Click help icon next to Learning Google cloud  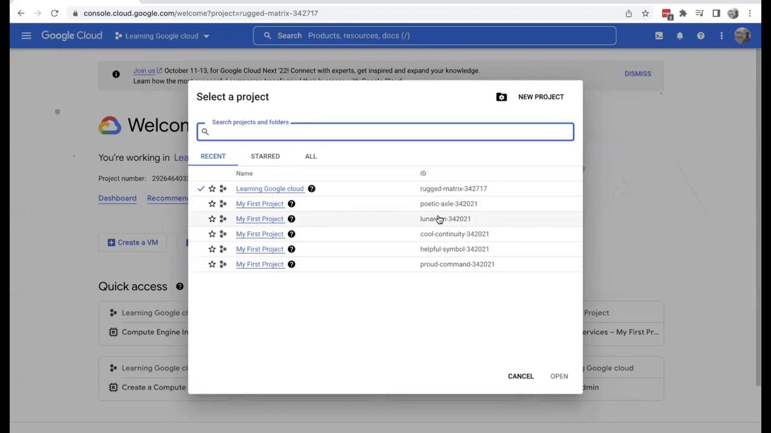pos(311,189)
